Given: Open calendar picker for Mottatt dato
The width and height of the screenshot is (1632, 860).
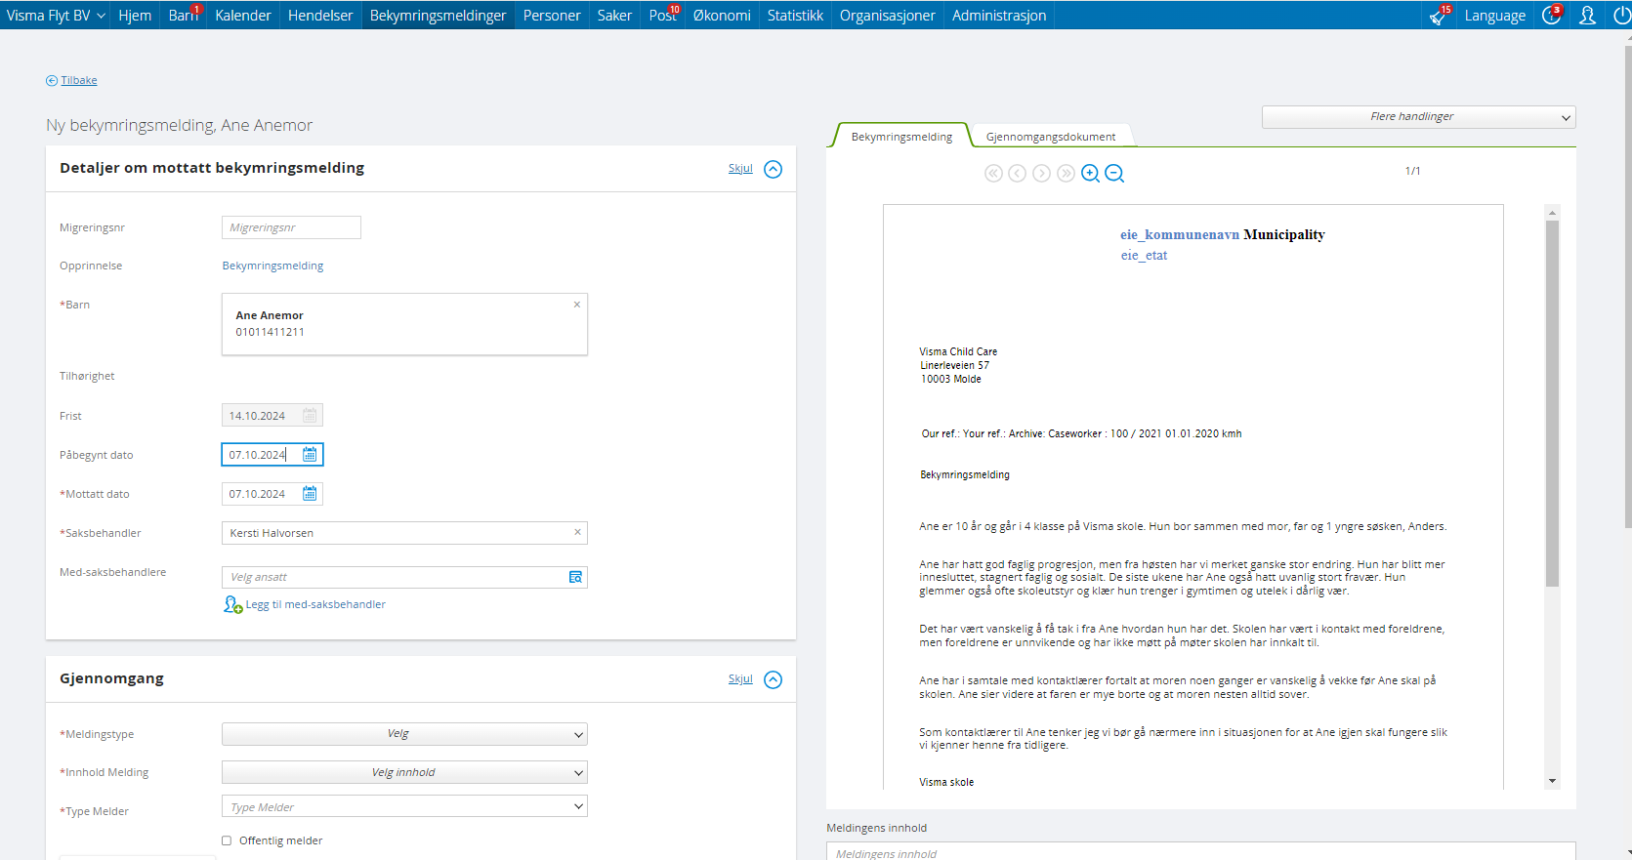Looking at the screenshot, I should coord(310,494).
